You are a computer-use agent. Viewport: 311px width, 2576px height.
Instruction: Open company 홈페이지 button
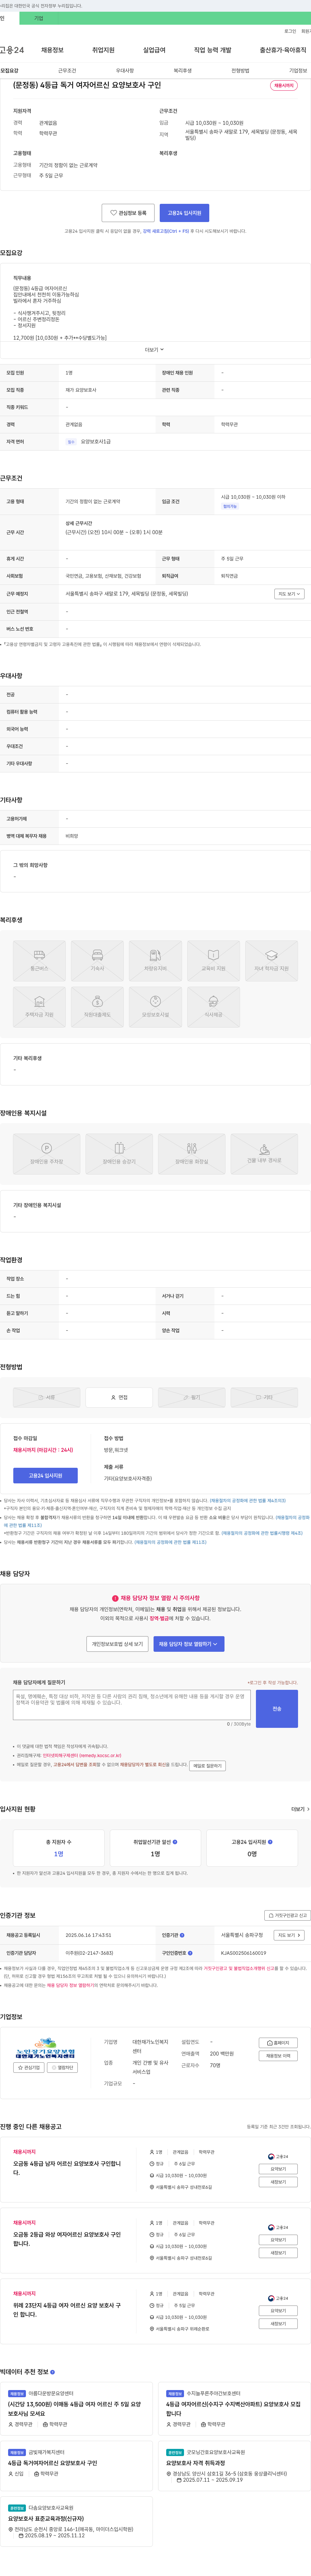(278, 2043)
